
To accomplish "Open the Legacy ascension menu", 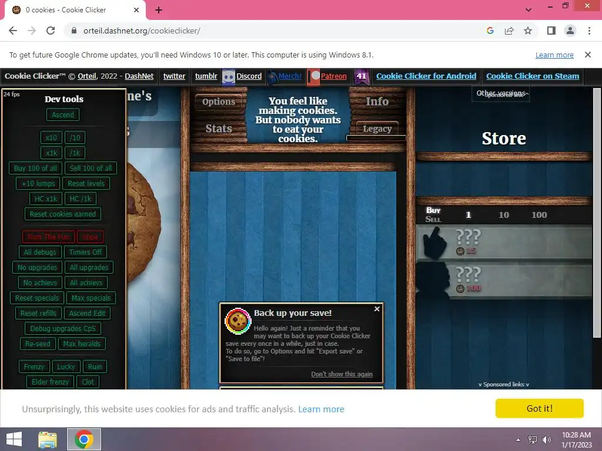I will pos(377,129).
